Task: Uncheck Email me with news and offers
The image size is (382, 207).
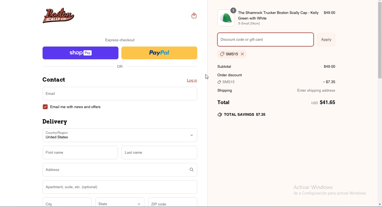Action: pos(45,107)
